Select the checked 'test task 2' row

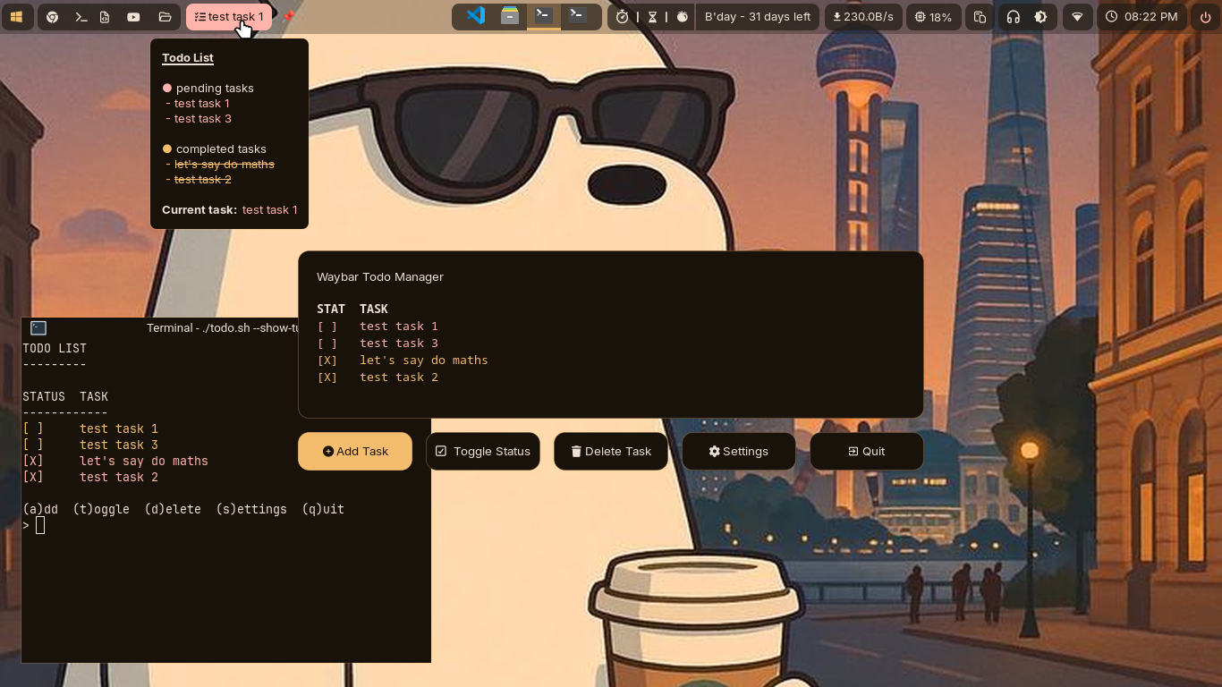[x=398, y=377]
